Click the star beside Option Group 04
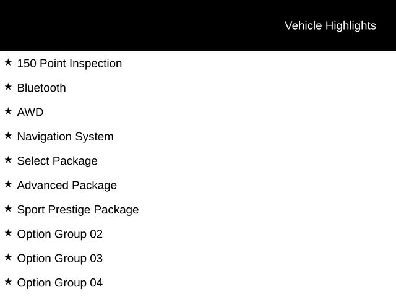 8,282
